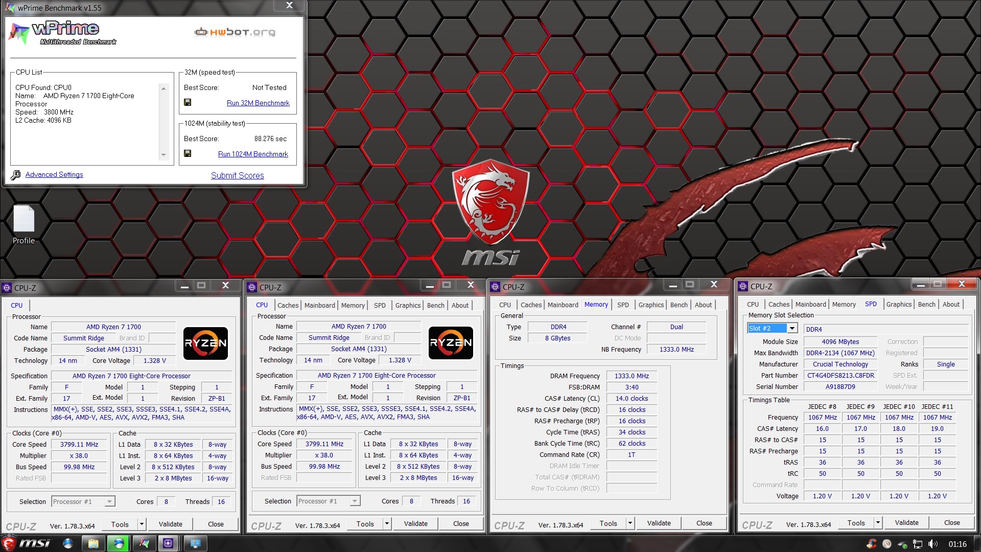Click the CPU List scrollbar up arrow in wPrime
The image size is (981, 552).
(163, 88)
